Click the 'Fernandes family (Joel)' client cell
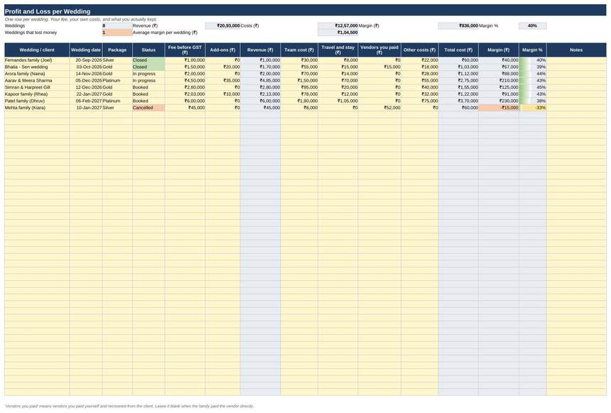Viewport: 611px width, 413px height. pos(37,60)
